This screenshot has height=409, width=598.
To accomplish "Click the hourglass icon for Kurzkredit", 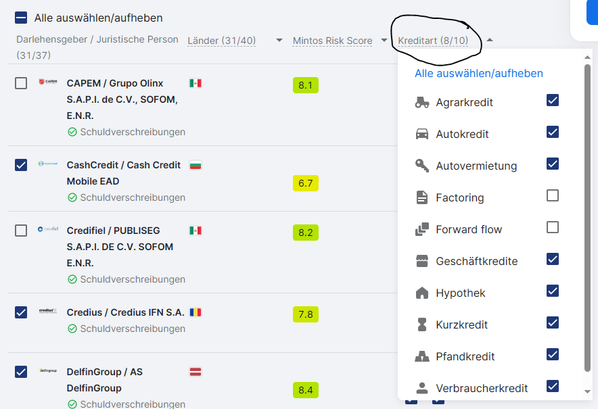I will click(x=422, y=324).
